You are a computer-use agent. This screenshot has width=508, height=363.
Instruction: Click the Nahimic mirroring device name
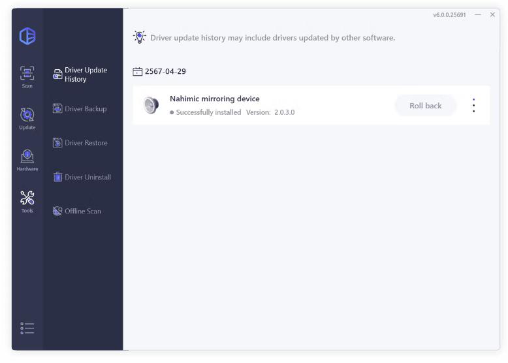(x=214, y=99)
